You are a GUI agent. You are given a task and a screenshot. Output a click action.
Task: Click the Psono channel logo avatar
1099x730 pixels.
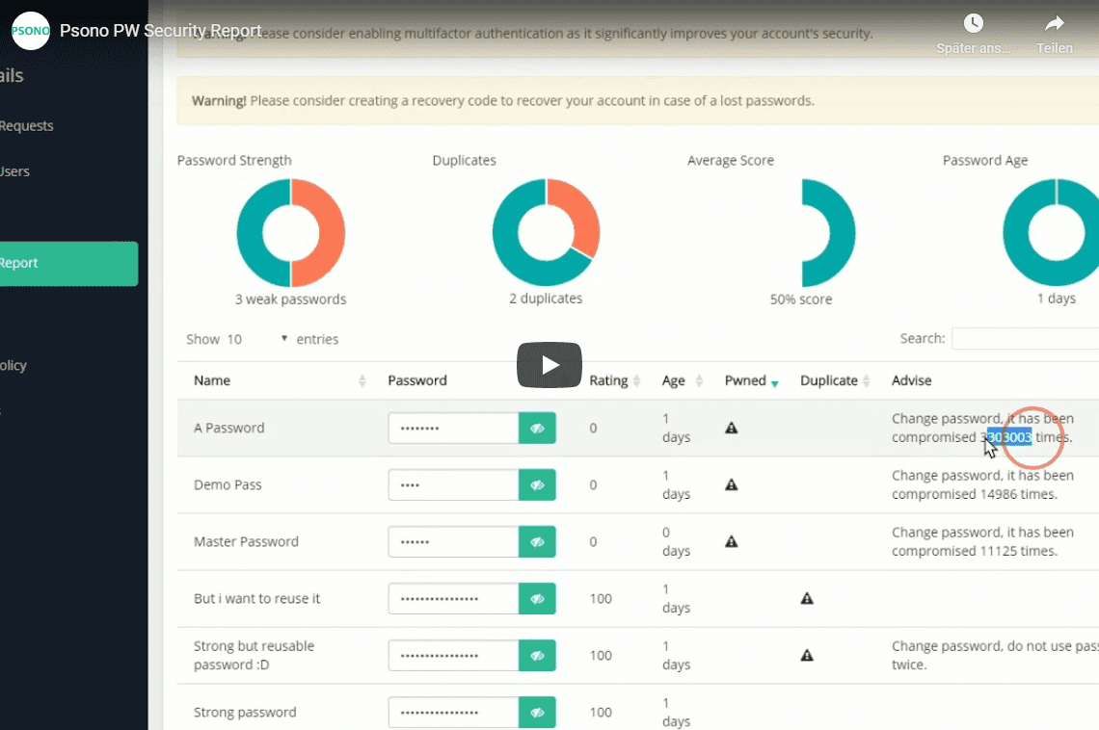pyautogui.click(x=30, y=31)
